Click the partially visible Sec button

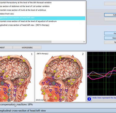(110, 38)
